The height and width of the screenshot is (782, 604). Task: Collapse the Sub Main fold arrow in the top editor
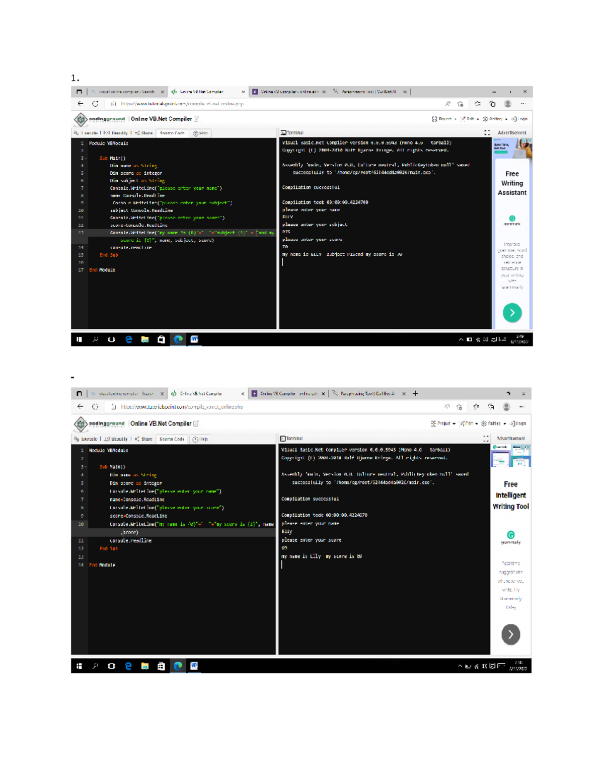(86, 159)
